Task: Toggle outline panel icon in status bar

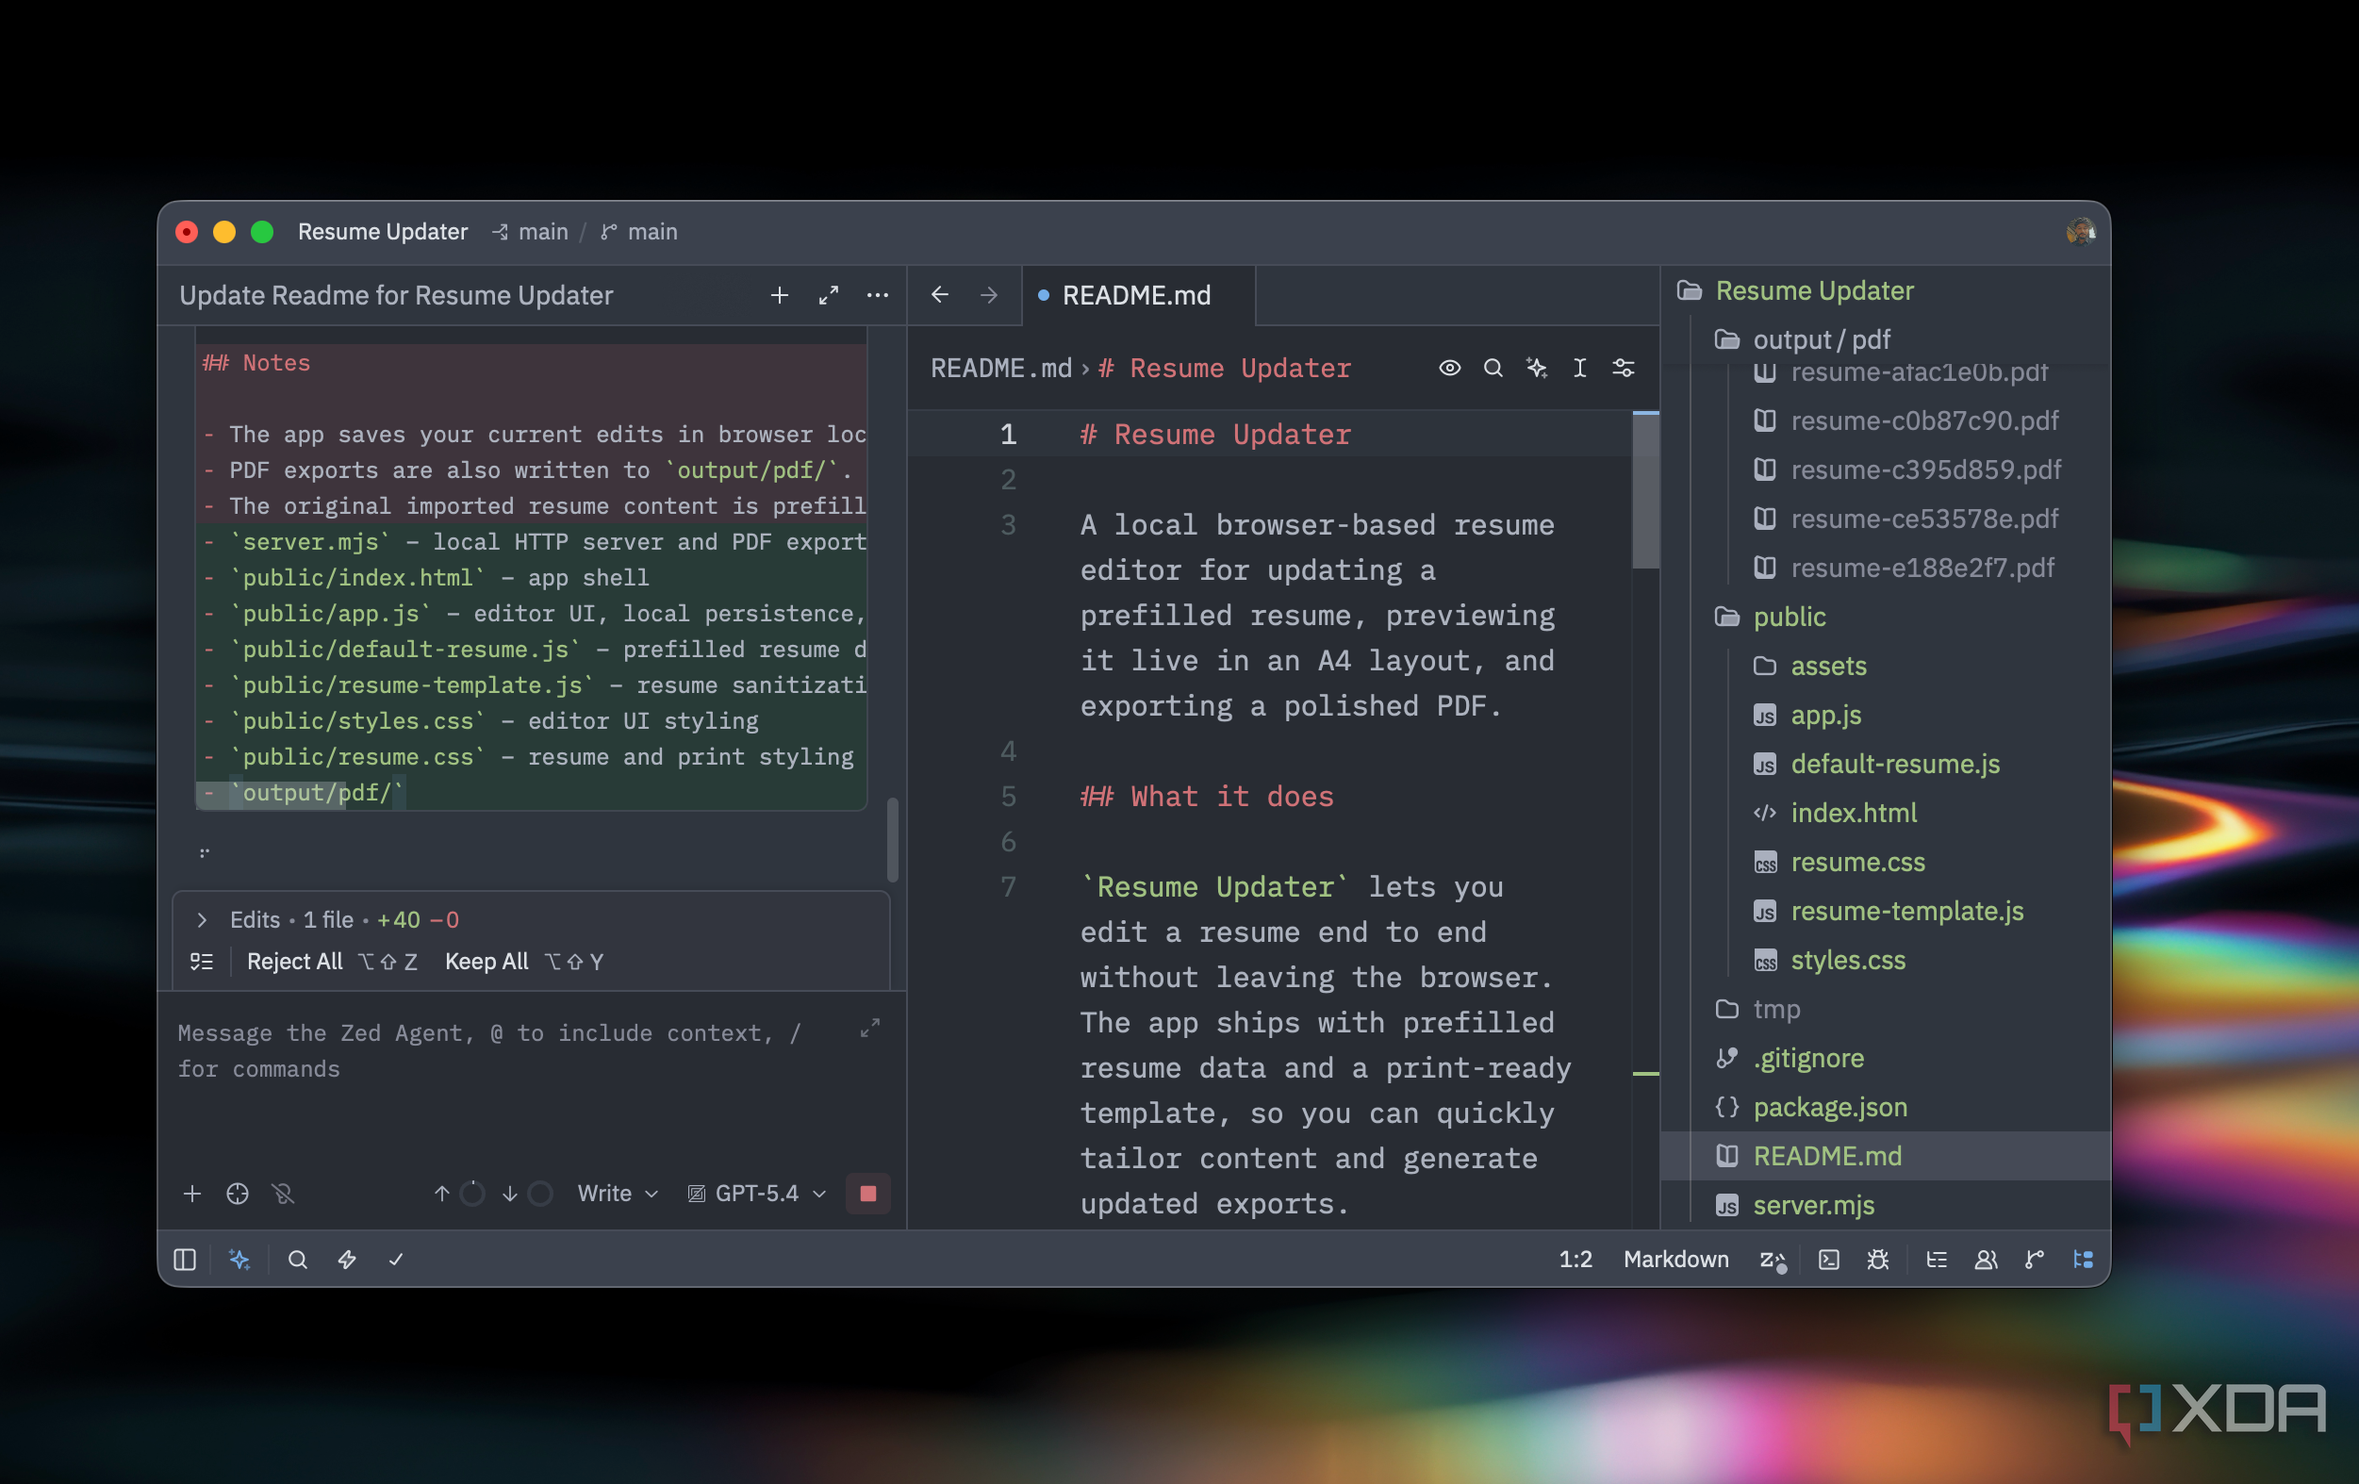Action: (1936, 1259)
